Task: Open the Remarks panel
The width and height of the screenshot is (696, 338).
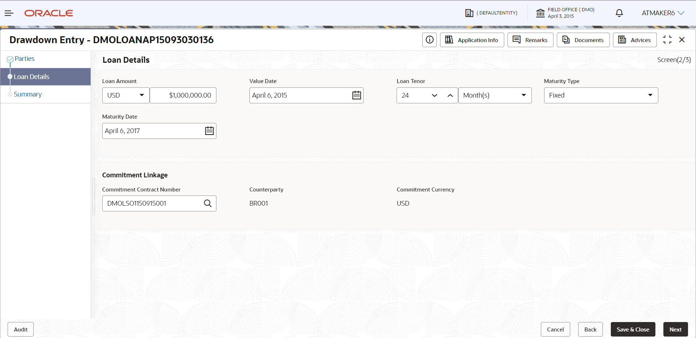Action: [x=530, y=40]
